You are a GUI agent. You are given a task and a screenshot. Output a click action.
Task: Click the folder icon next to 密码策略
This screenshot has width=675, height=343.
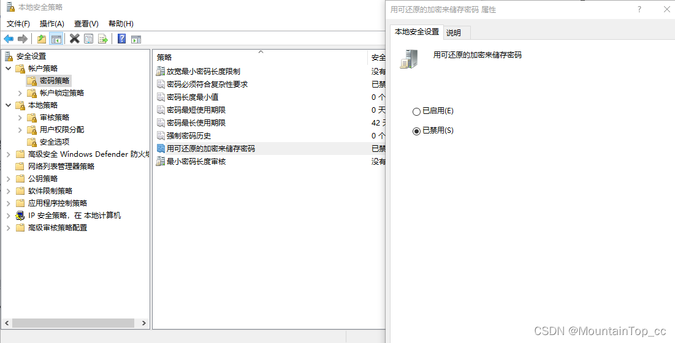32,80
